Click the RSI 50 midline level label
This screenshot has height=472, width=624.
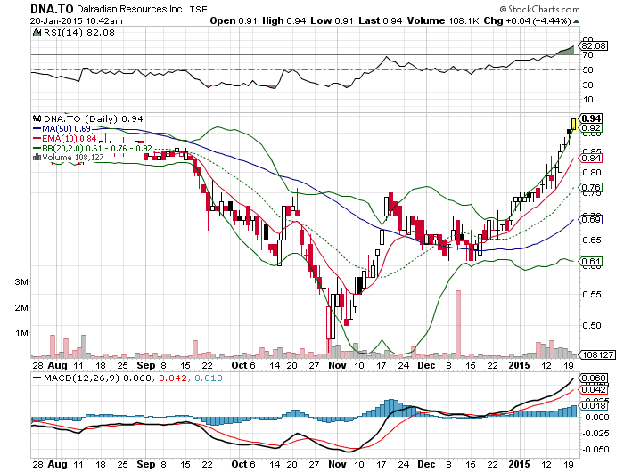587,70
